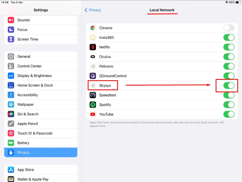Turn off the Skysys toggle
Image resolution: width=242 pixels, height=182 pixels.
point(229,86)
